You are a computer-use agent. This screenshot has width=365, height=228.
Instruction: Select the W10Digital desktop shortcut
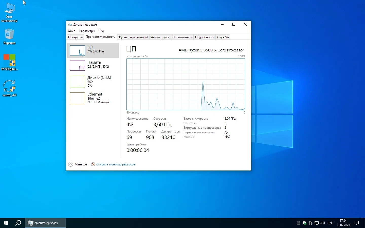[9, 62]
